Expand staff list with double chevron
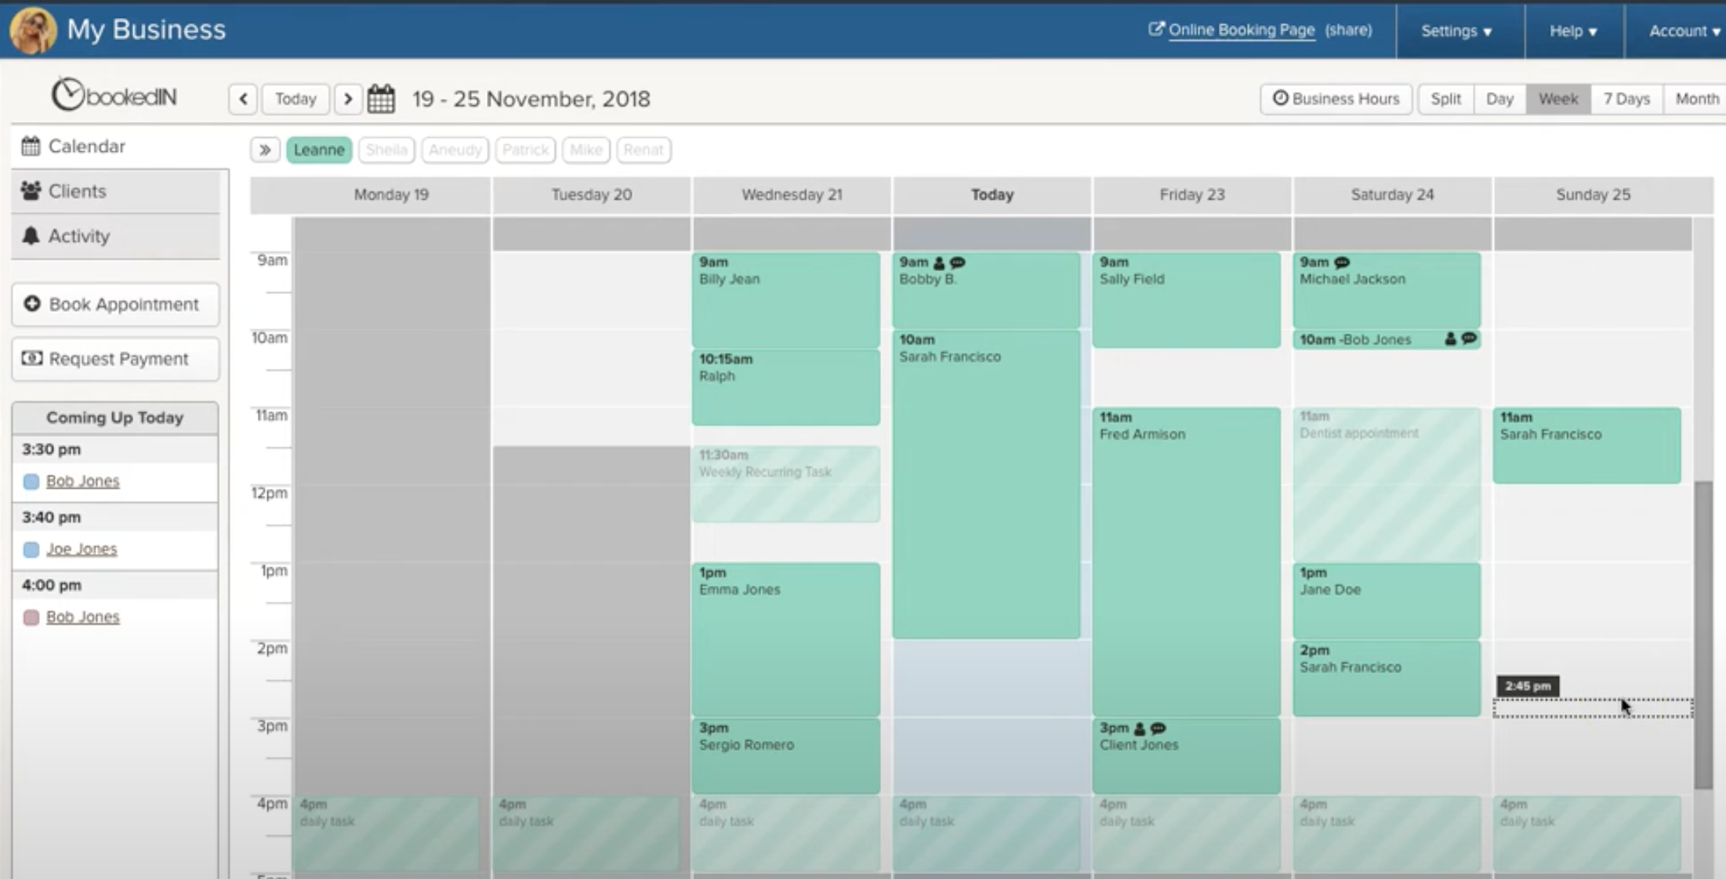Viewport: 1726px width, 879px height. (x=265, y=150)
